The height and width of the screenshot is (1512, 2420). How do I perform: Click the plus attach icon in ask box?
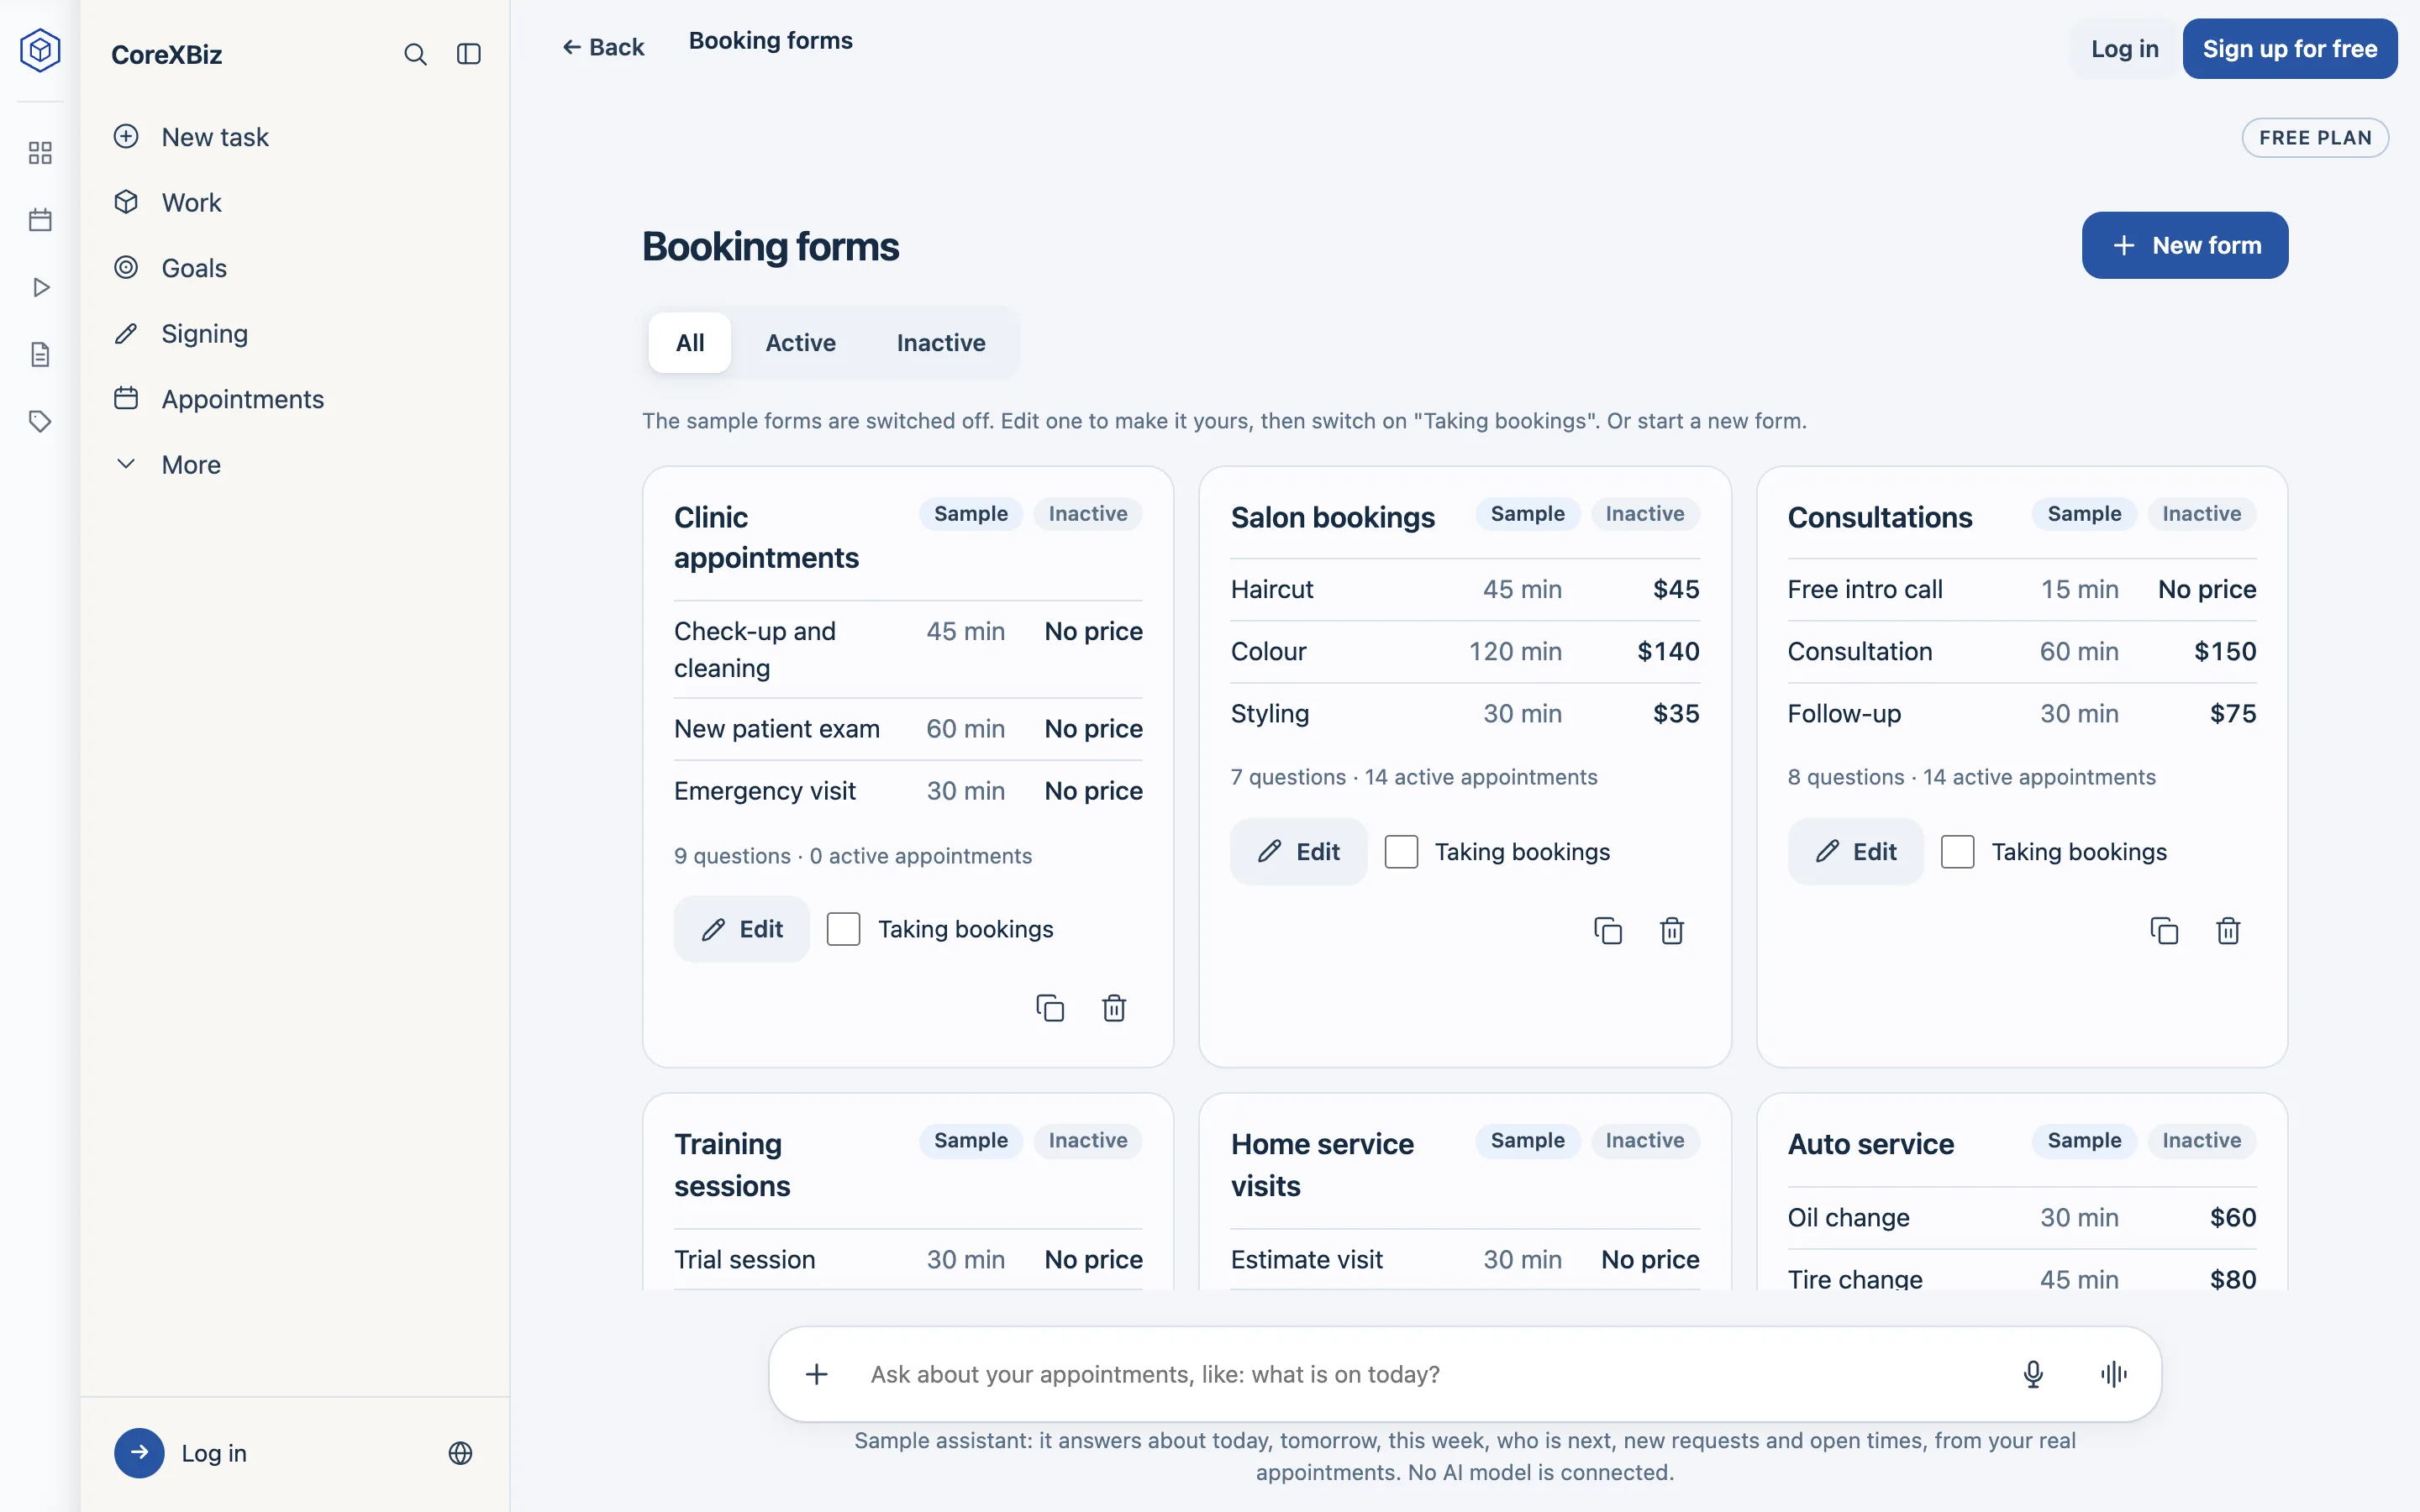coord(817,1374)
